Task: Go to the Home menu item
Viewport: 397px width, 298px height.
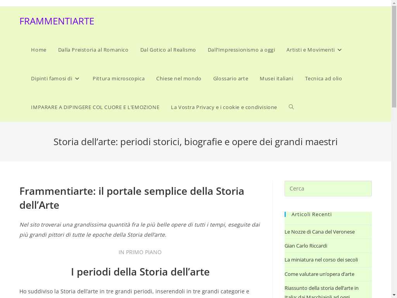Action: coord(39,50)
